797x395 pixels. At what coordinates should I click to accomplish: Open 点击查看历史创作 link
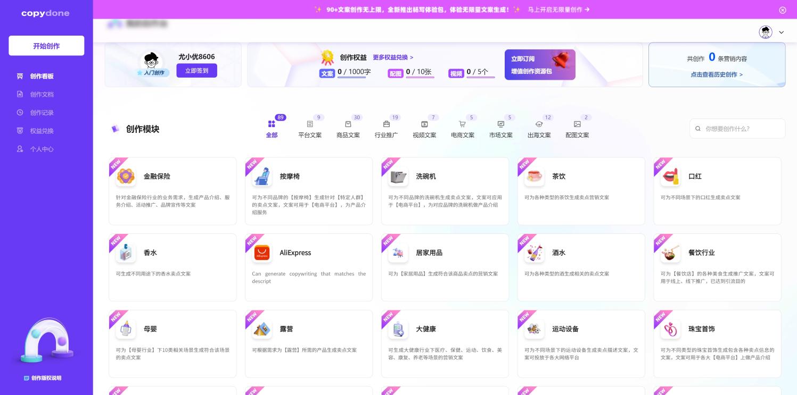(x=717, y=74)
